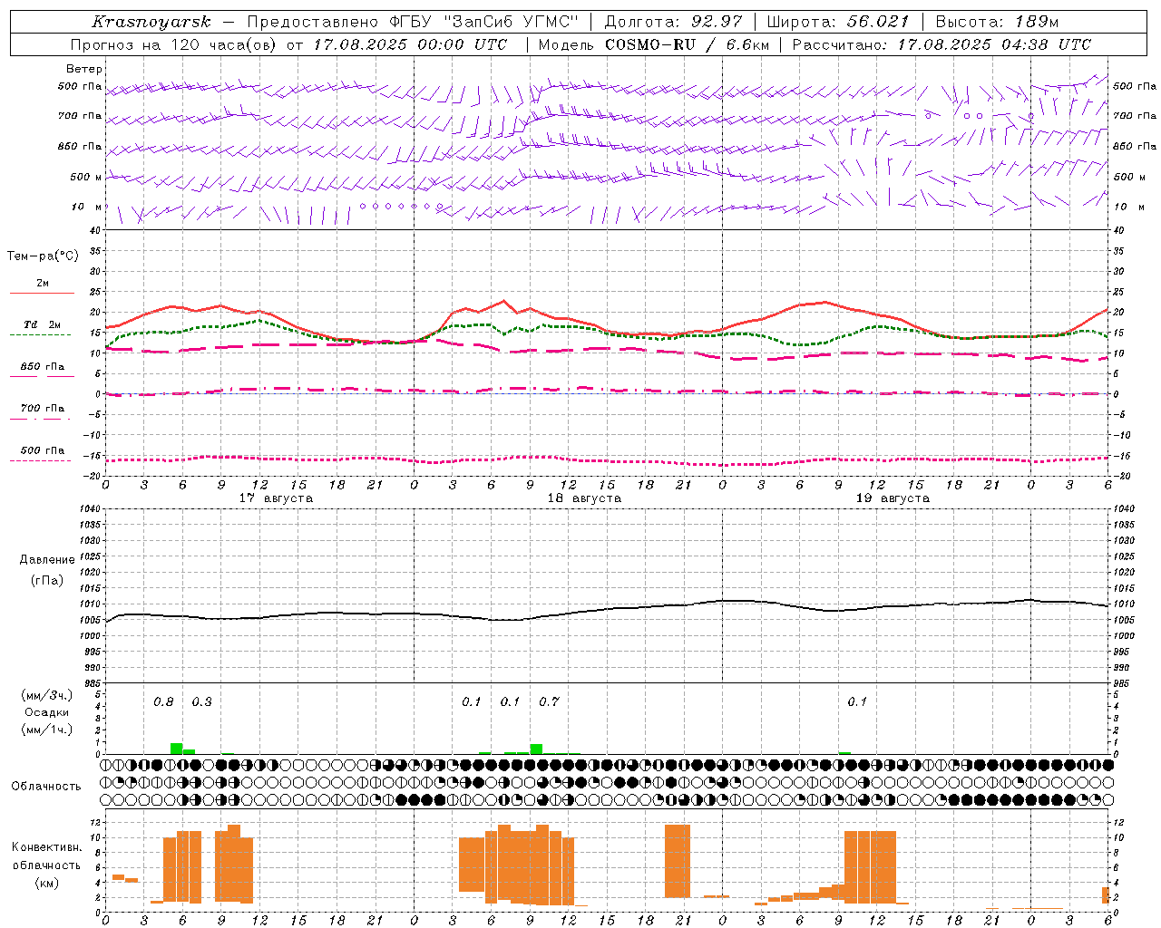Click the 'Давление' pressure section label

click(x=47, y=560)
